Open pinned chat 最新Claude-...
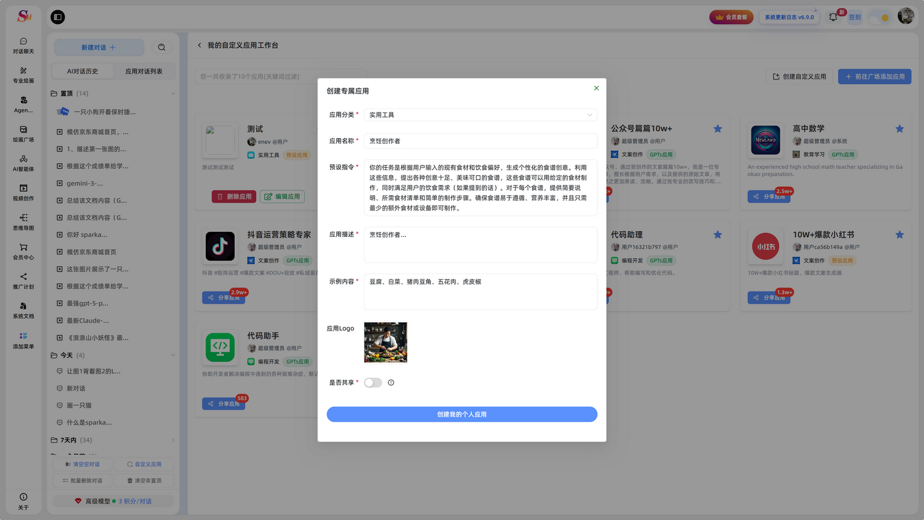Image resolution: width=924 pixels, height=520 pixels. point(88,320)
